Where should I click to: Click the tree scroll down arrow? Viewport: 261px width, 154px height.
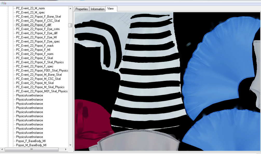[x=70, y=145]
